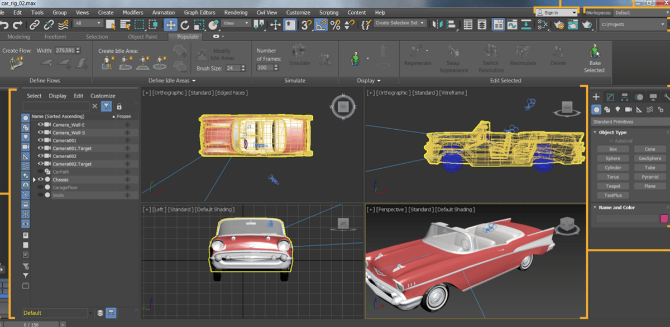Expand the Chassis tree node arrow
Screen dimensions: 670x327
tap(34, 179)
